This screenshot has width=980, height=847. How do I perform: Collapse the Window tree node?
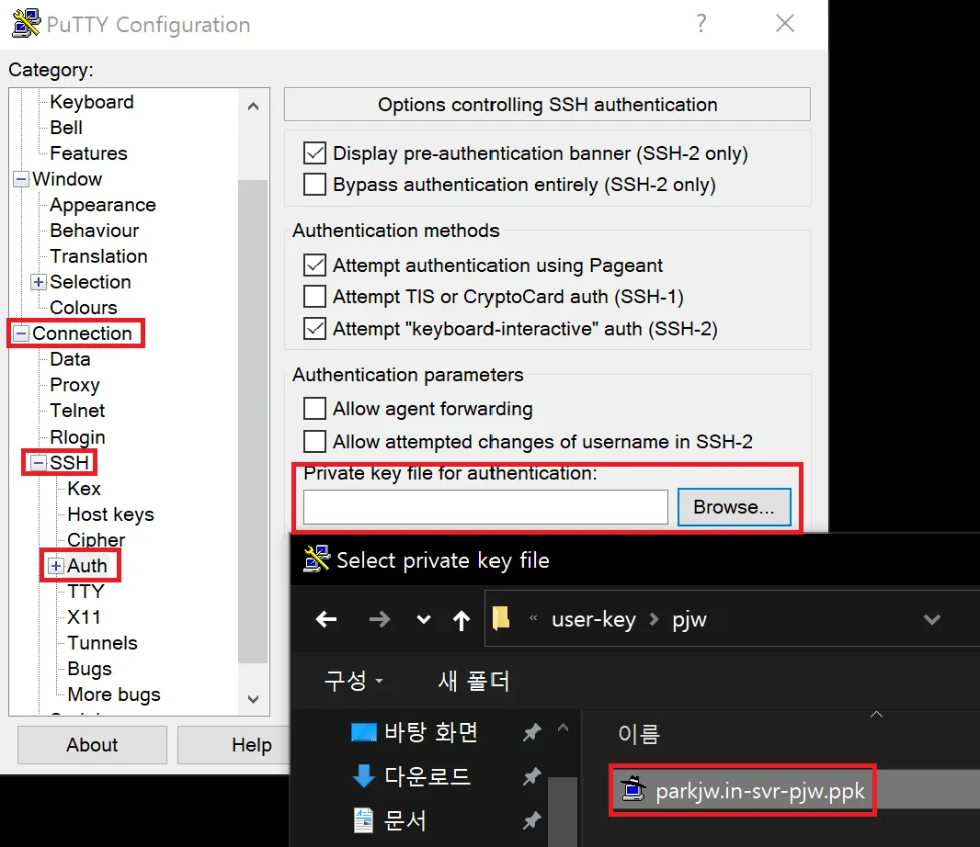(x=21, y=179)
